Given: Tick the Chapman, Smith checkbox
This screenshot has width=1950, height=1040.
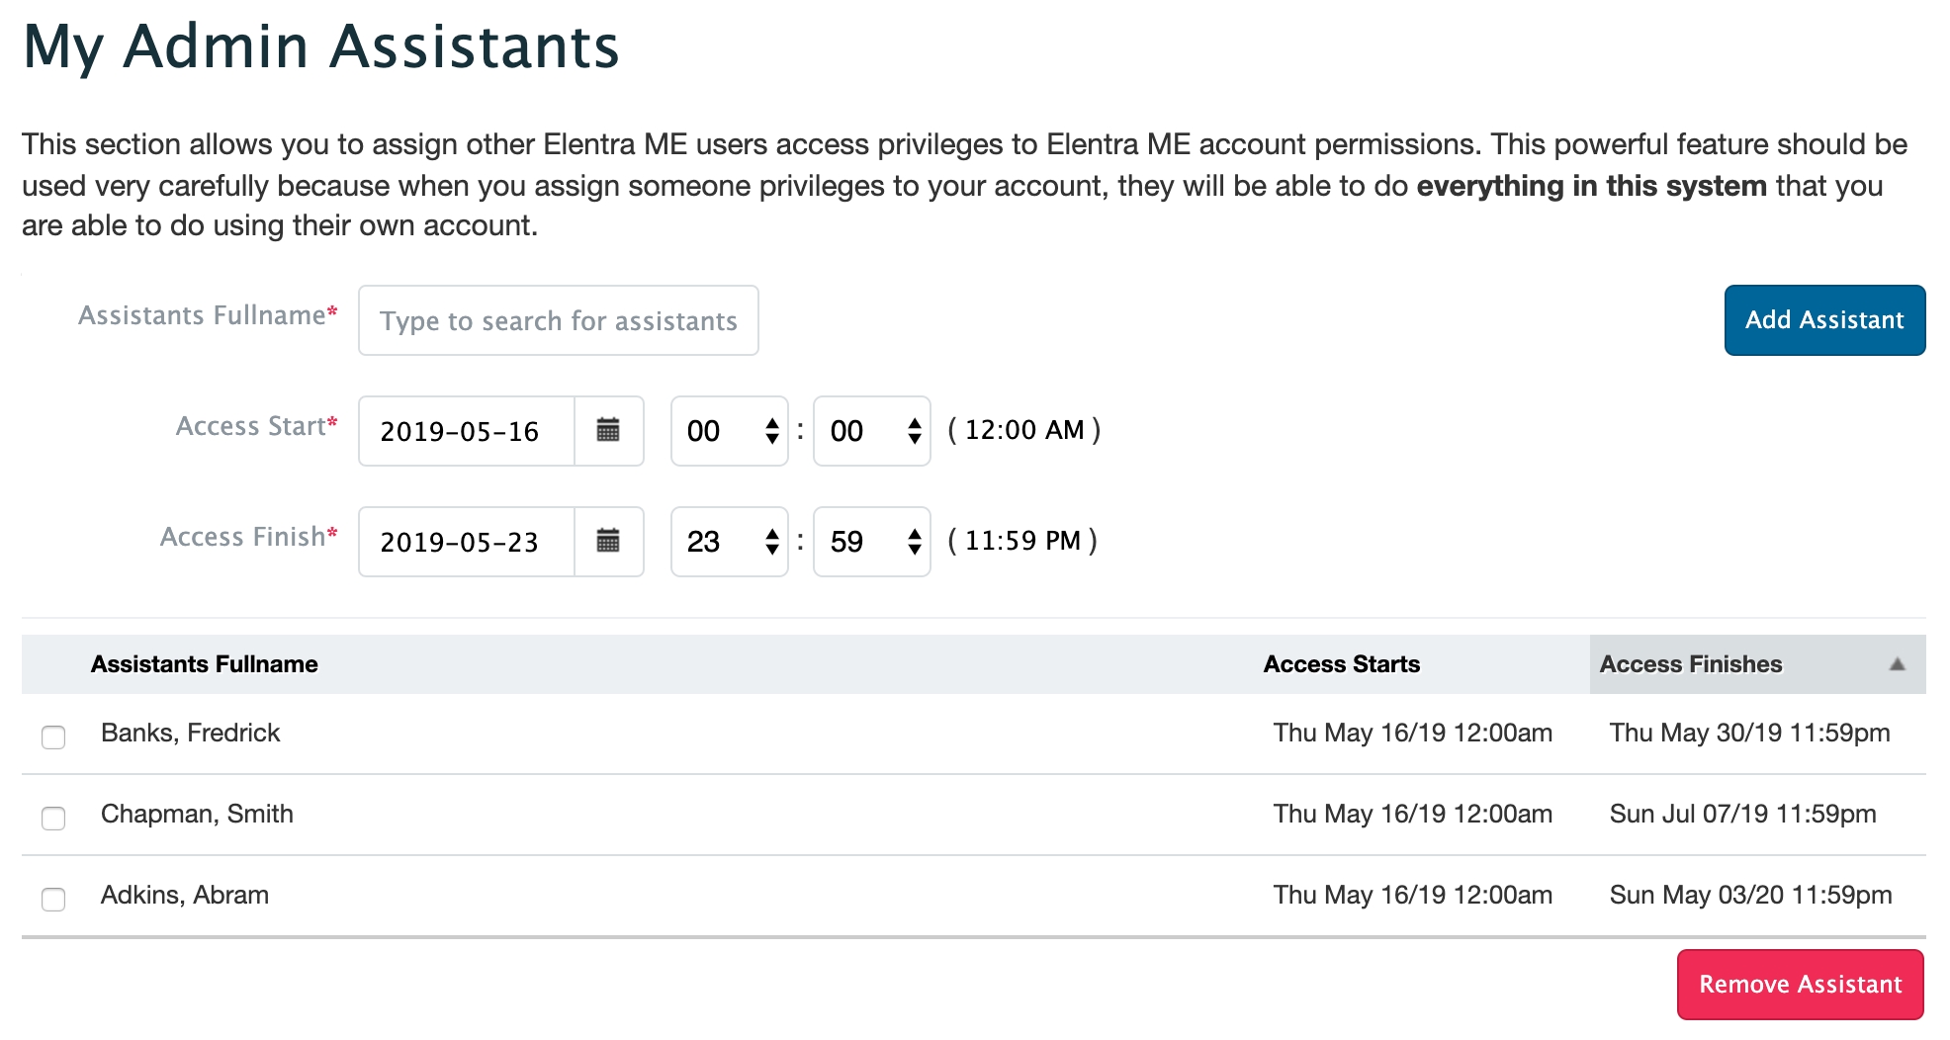Looking at the screenshot, I should [53, 818].
